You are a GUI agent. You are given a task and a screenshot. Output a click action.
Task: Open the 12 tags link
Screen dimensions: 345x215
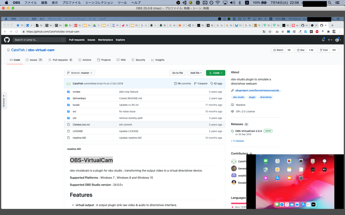[x=216, y=83]
